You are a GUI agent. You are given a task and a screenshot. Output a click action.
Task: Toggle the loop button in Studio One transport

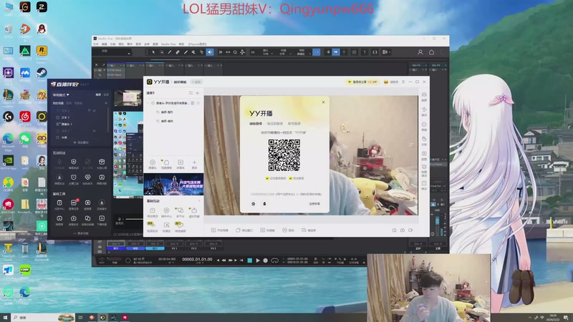275,260
